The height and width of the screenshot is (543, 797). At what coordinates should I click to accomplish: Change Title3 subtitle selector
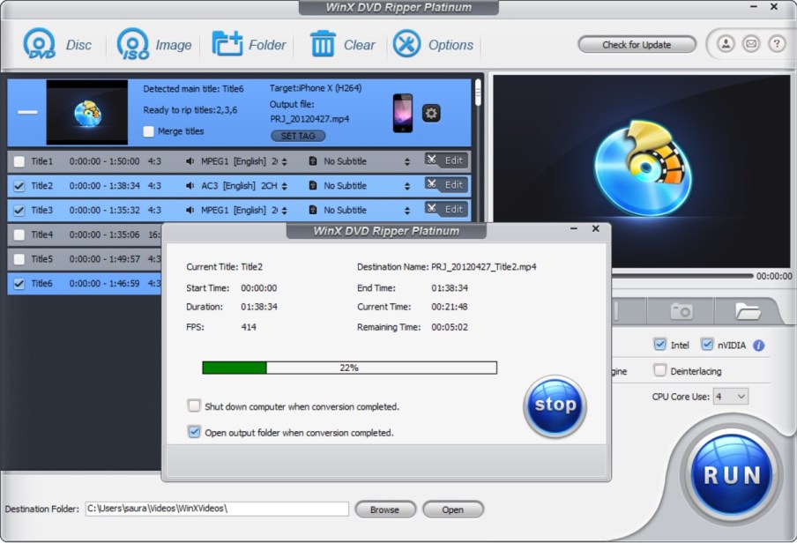407,211
